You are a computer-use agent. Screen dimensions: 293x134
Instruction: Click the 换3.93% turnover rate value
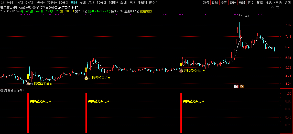117,11
